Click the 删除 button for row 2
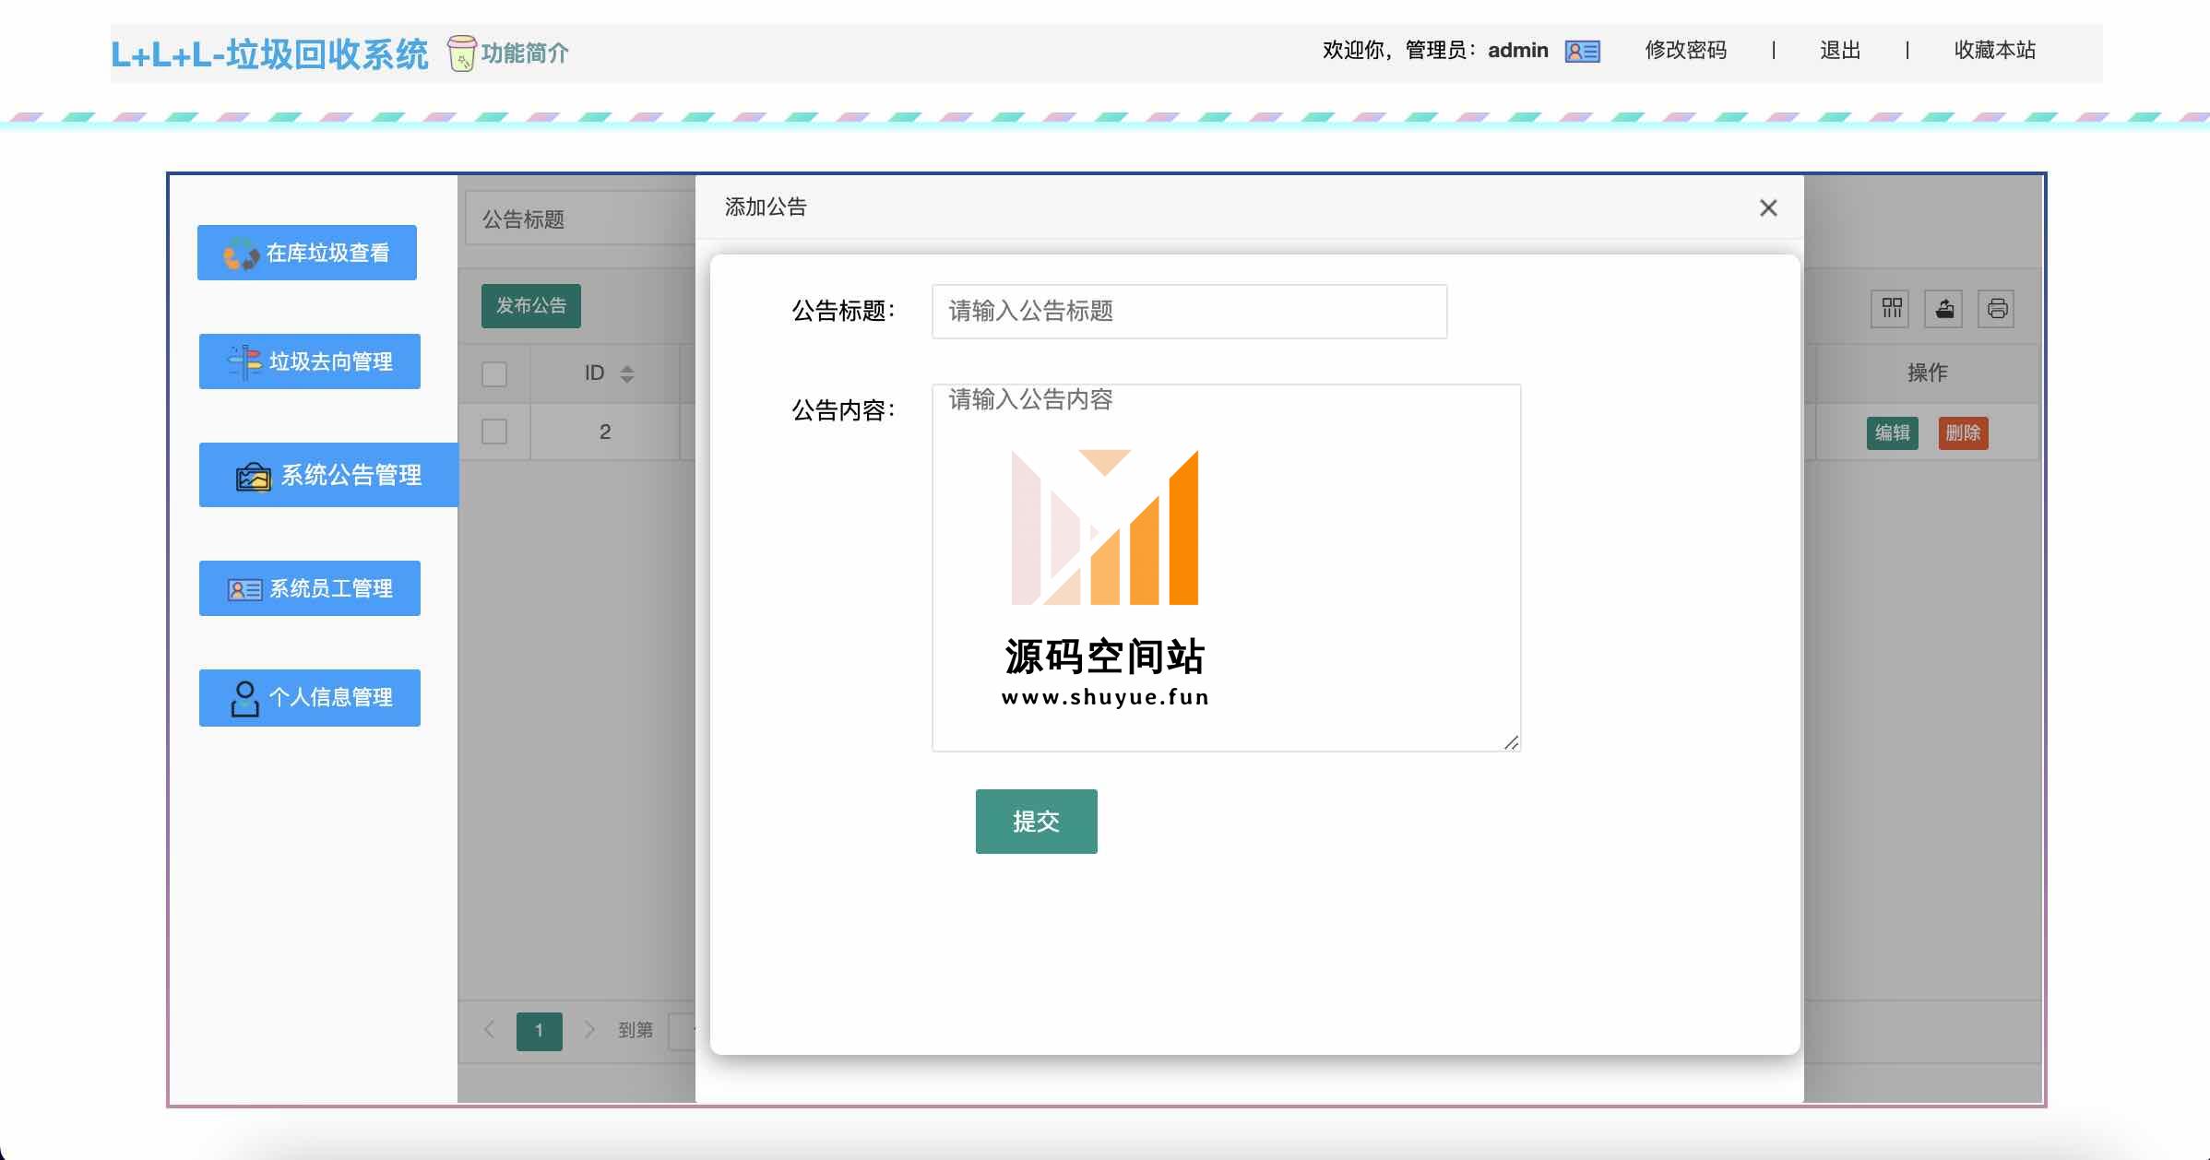 click(x=1963, y=433)
